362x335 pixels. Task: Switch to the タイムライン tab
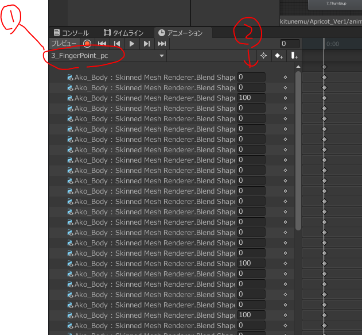point(123,33)
